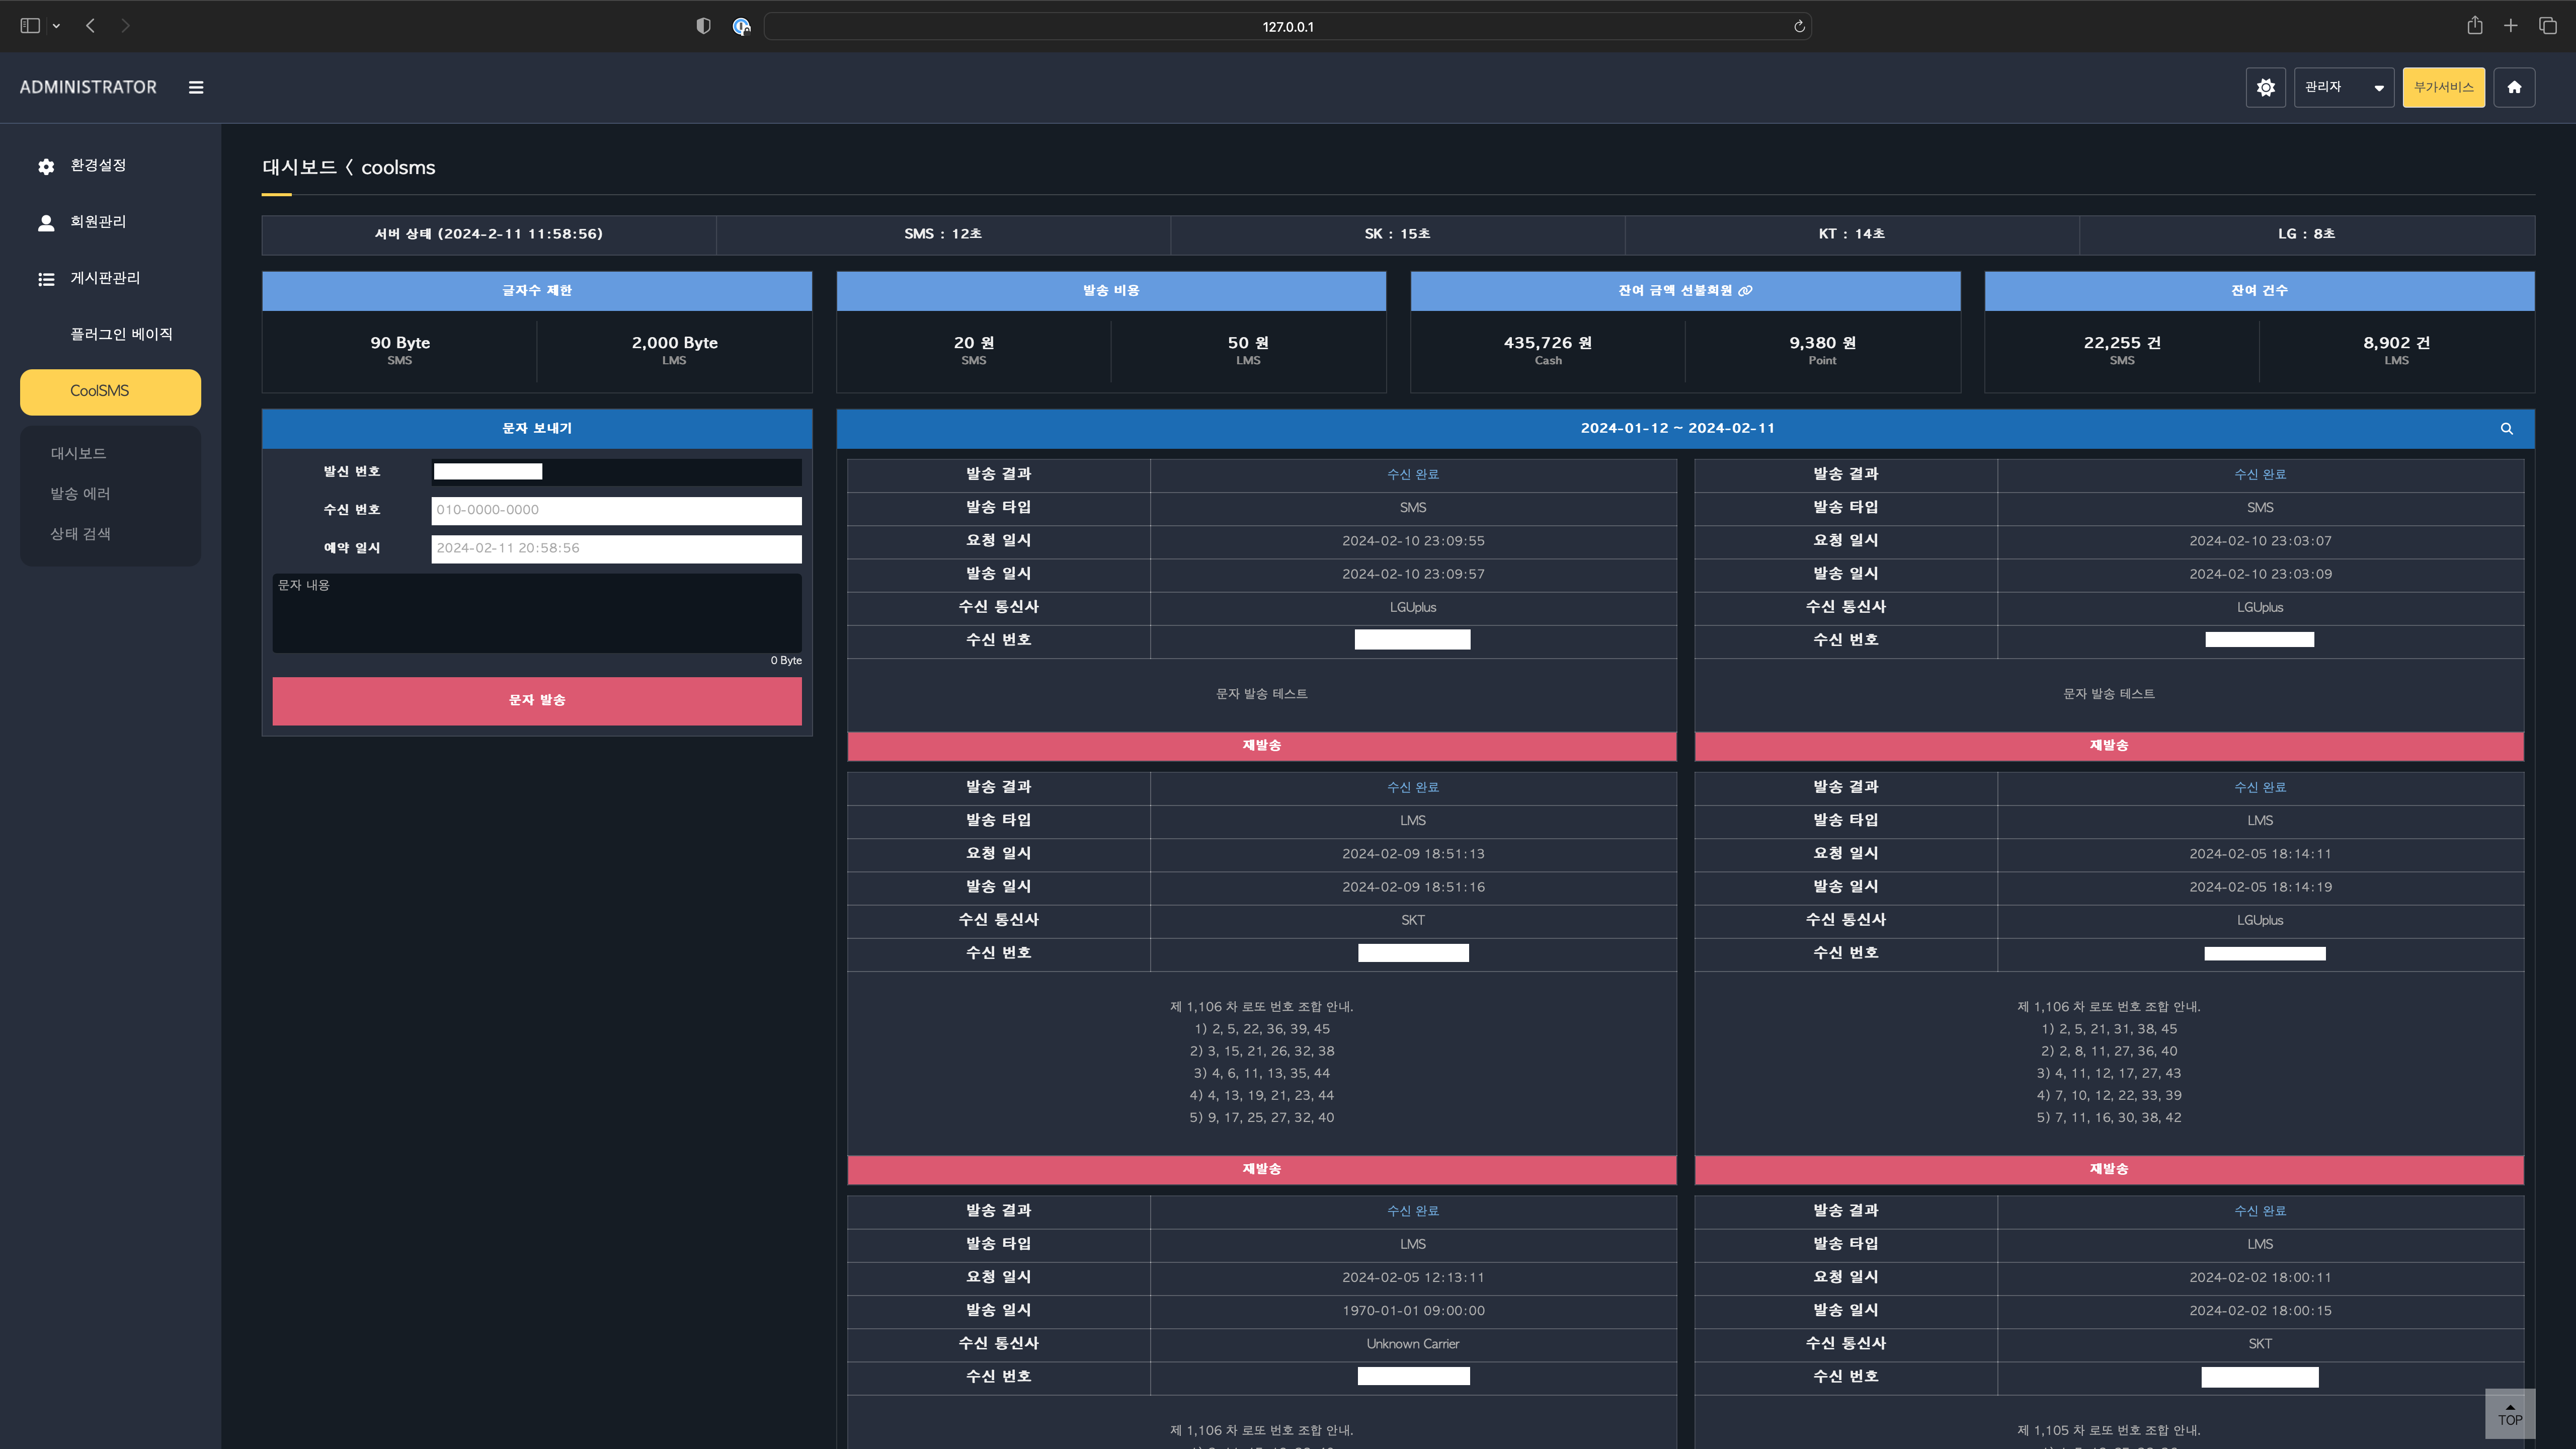Click the hamburger menu icon beside ADMINISTRATOR
The height and width of the screenshot is (1449, 2576).
[196, 88]
